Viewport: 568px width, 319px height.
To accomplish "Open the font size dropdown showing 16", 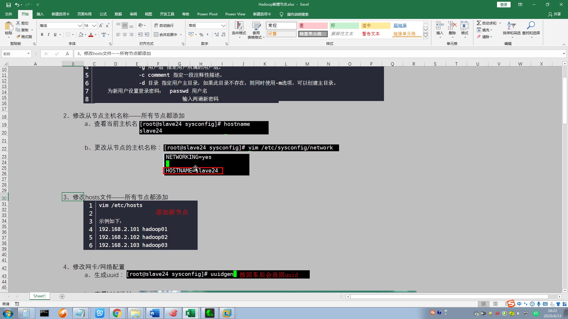I will (x=94, y=25).
